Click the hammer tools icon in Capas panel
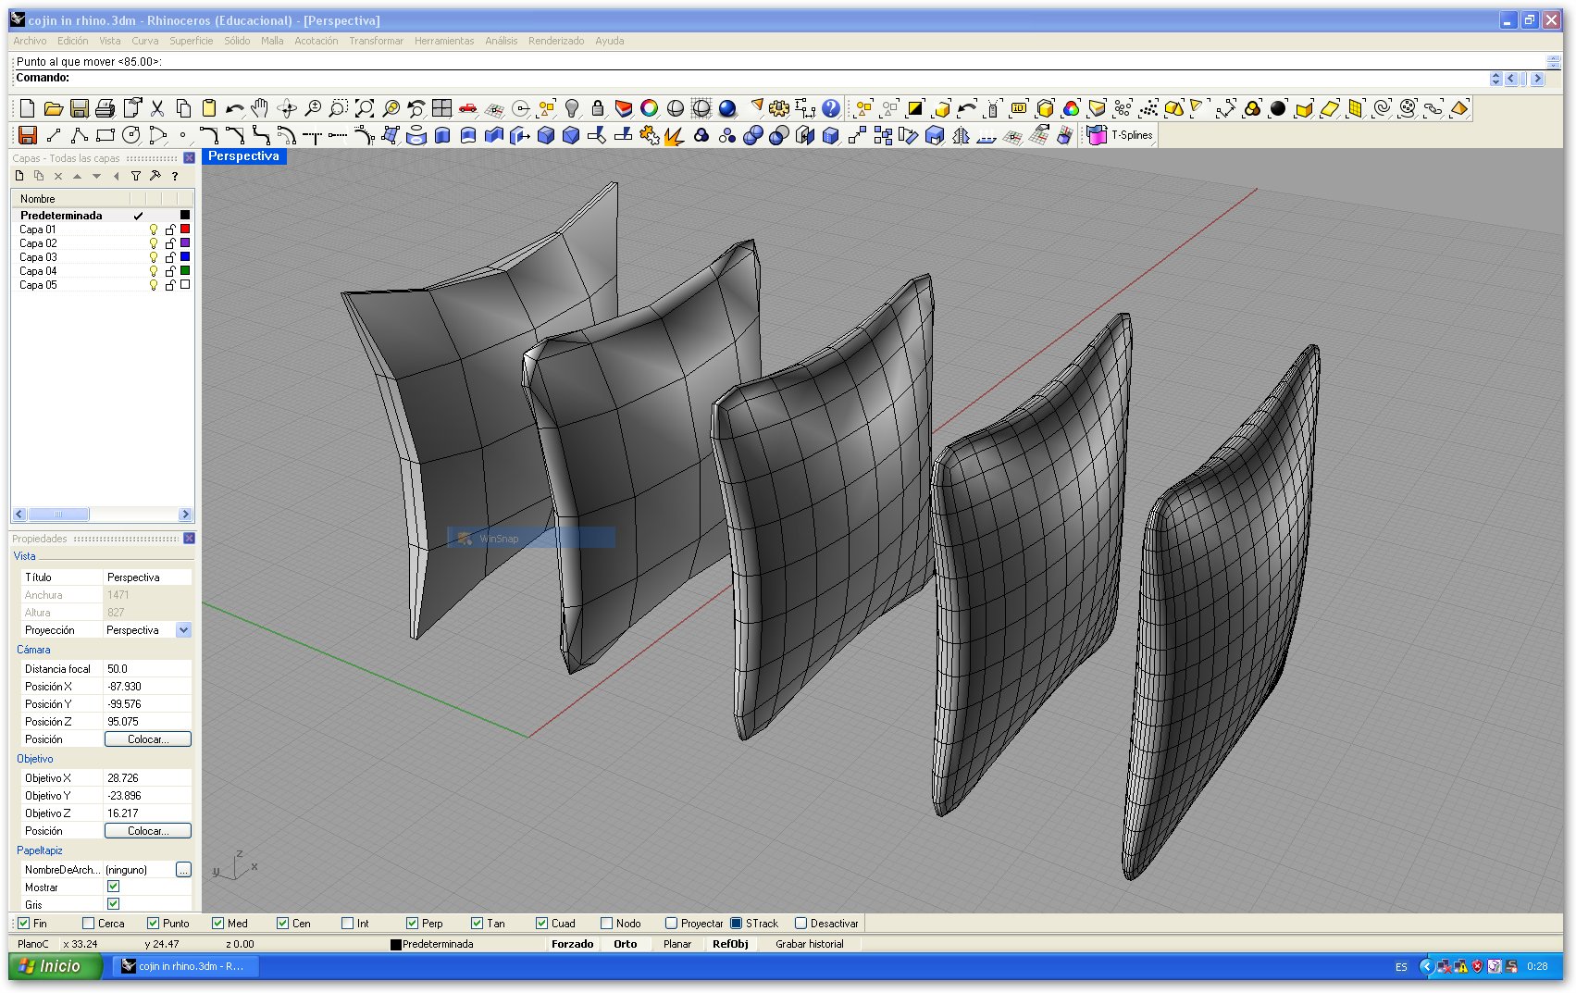The height and width of the screenshot is (993, 1576). click(x=155, y=176)
